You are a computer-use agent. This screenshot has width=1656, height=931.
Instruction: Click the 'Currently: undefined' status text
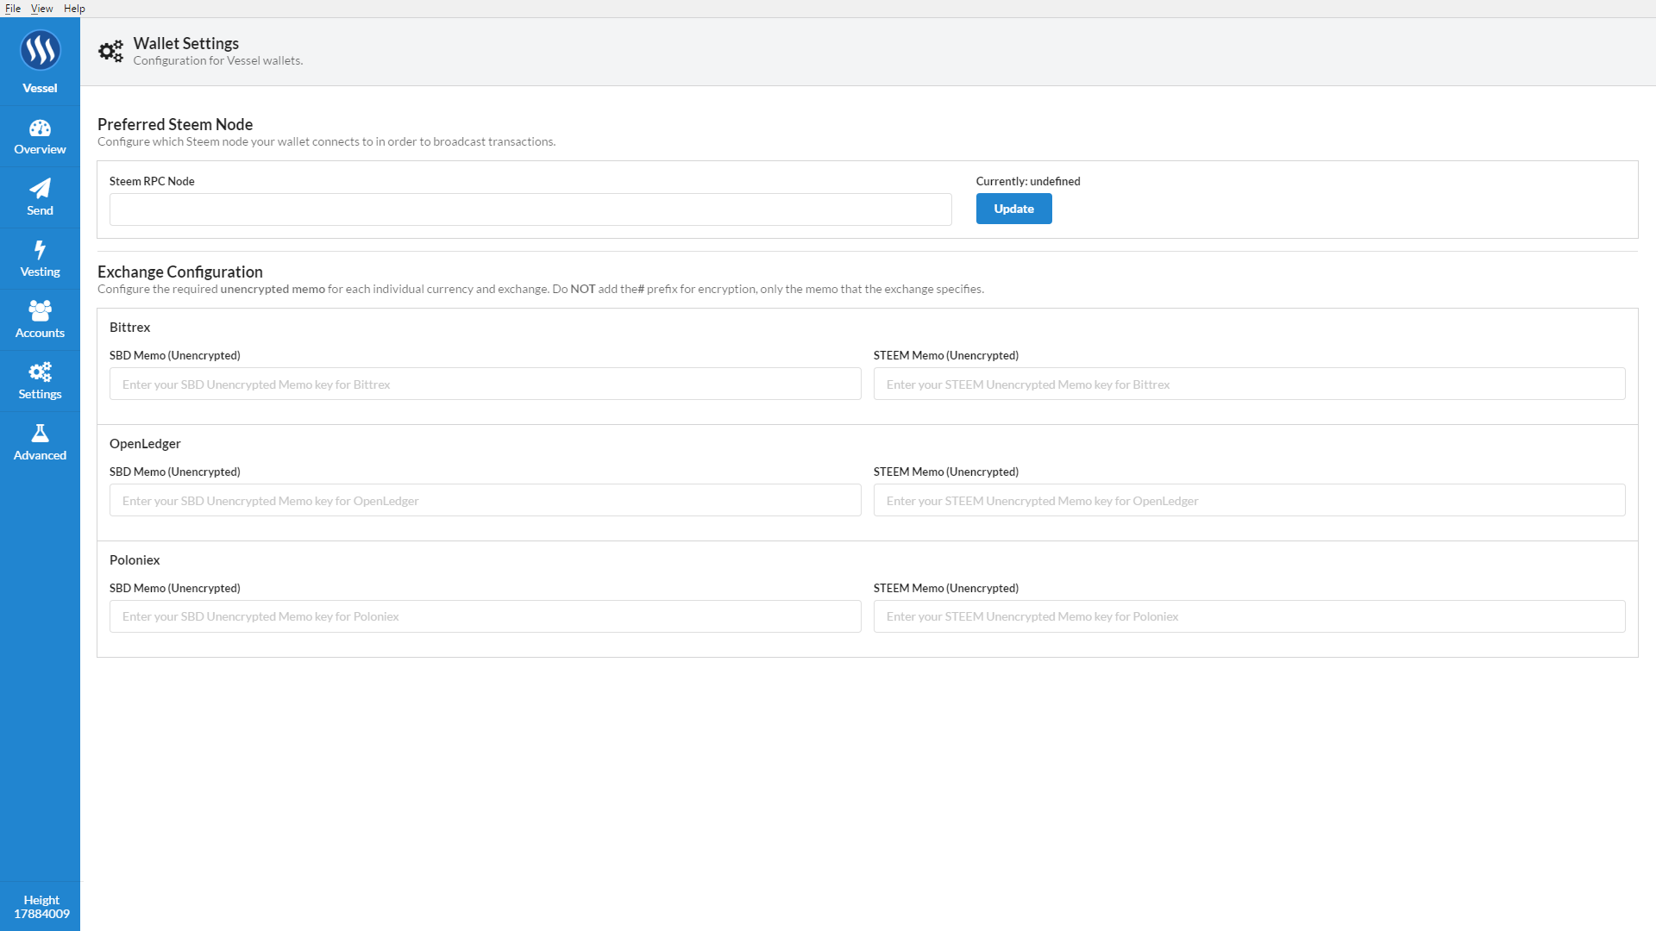(1028, 181)
